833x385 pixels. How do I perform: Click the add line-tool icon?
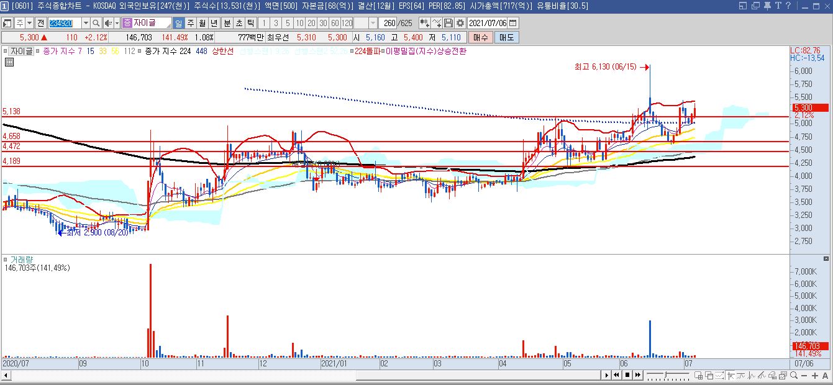[438, 23]
